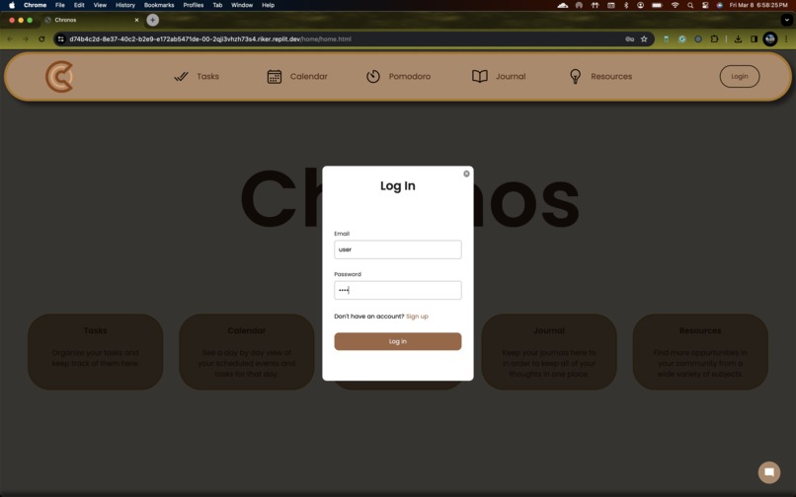Open the Help menu
Image resolution: width=796 pixels, height=497 pixels.
[268, 5]
